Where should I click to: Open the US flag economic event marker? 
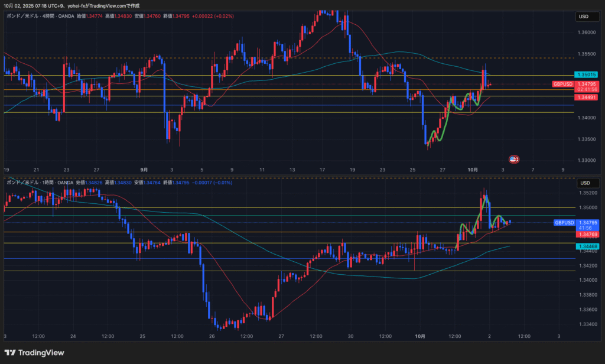[x=513, y=159]
